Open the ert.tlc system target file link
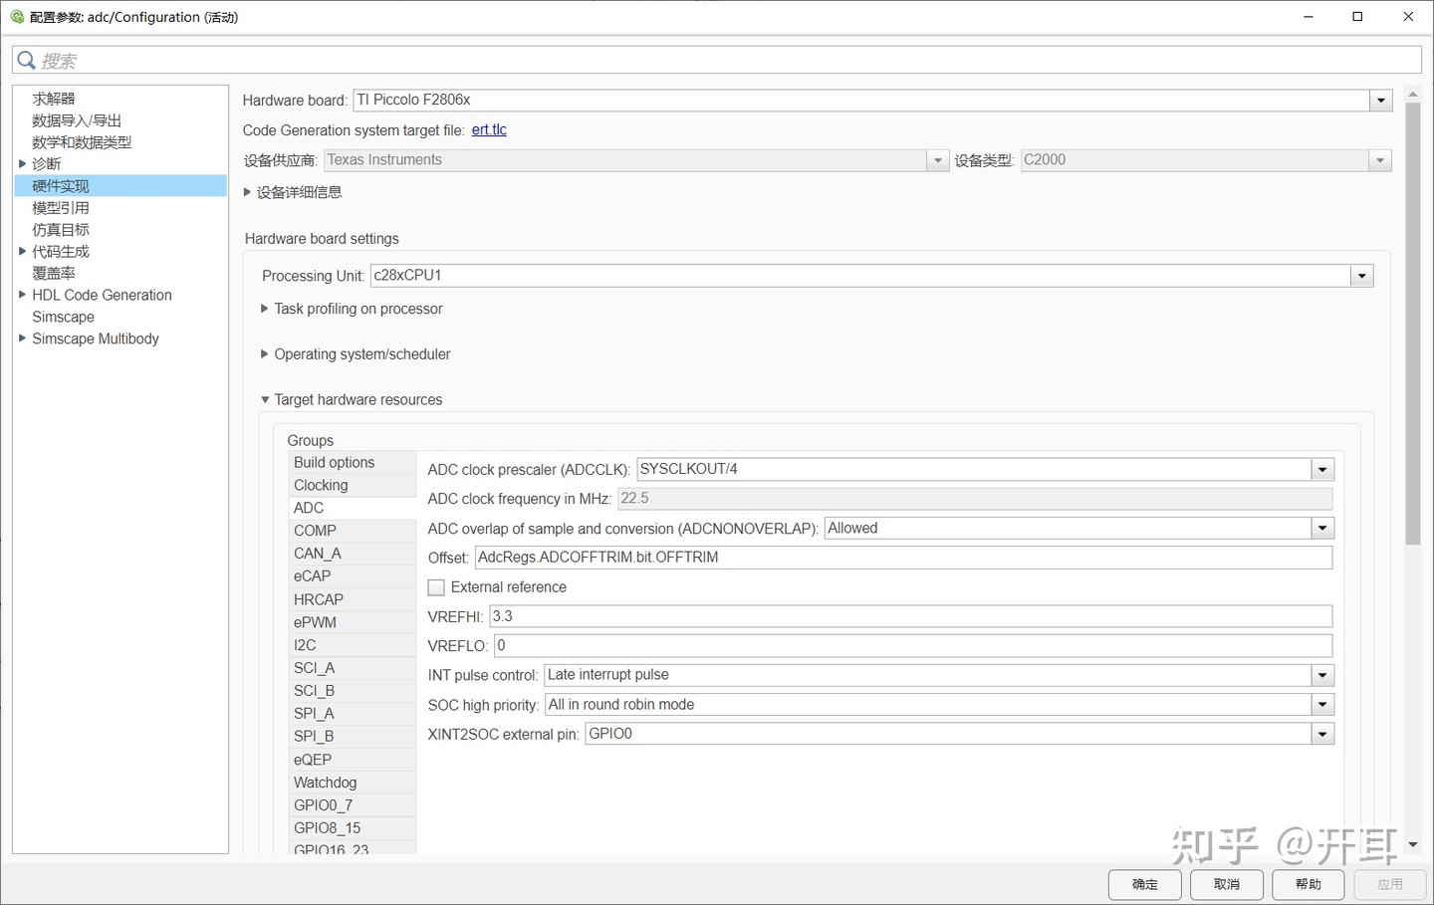 488,129
